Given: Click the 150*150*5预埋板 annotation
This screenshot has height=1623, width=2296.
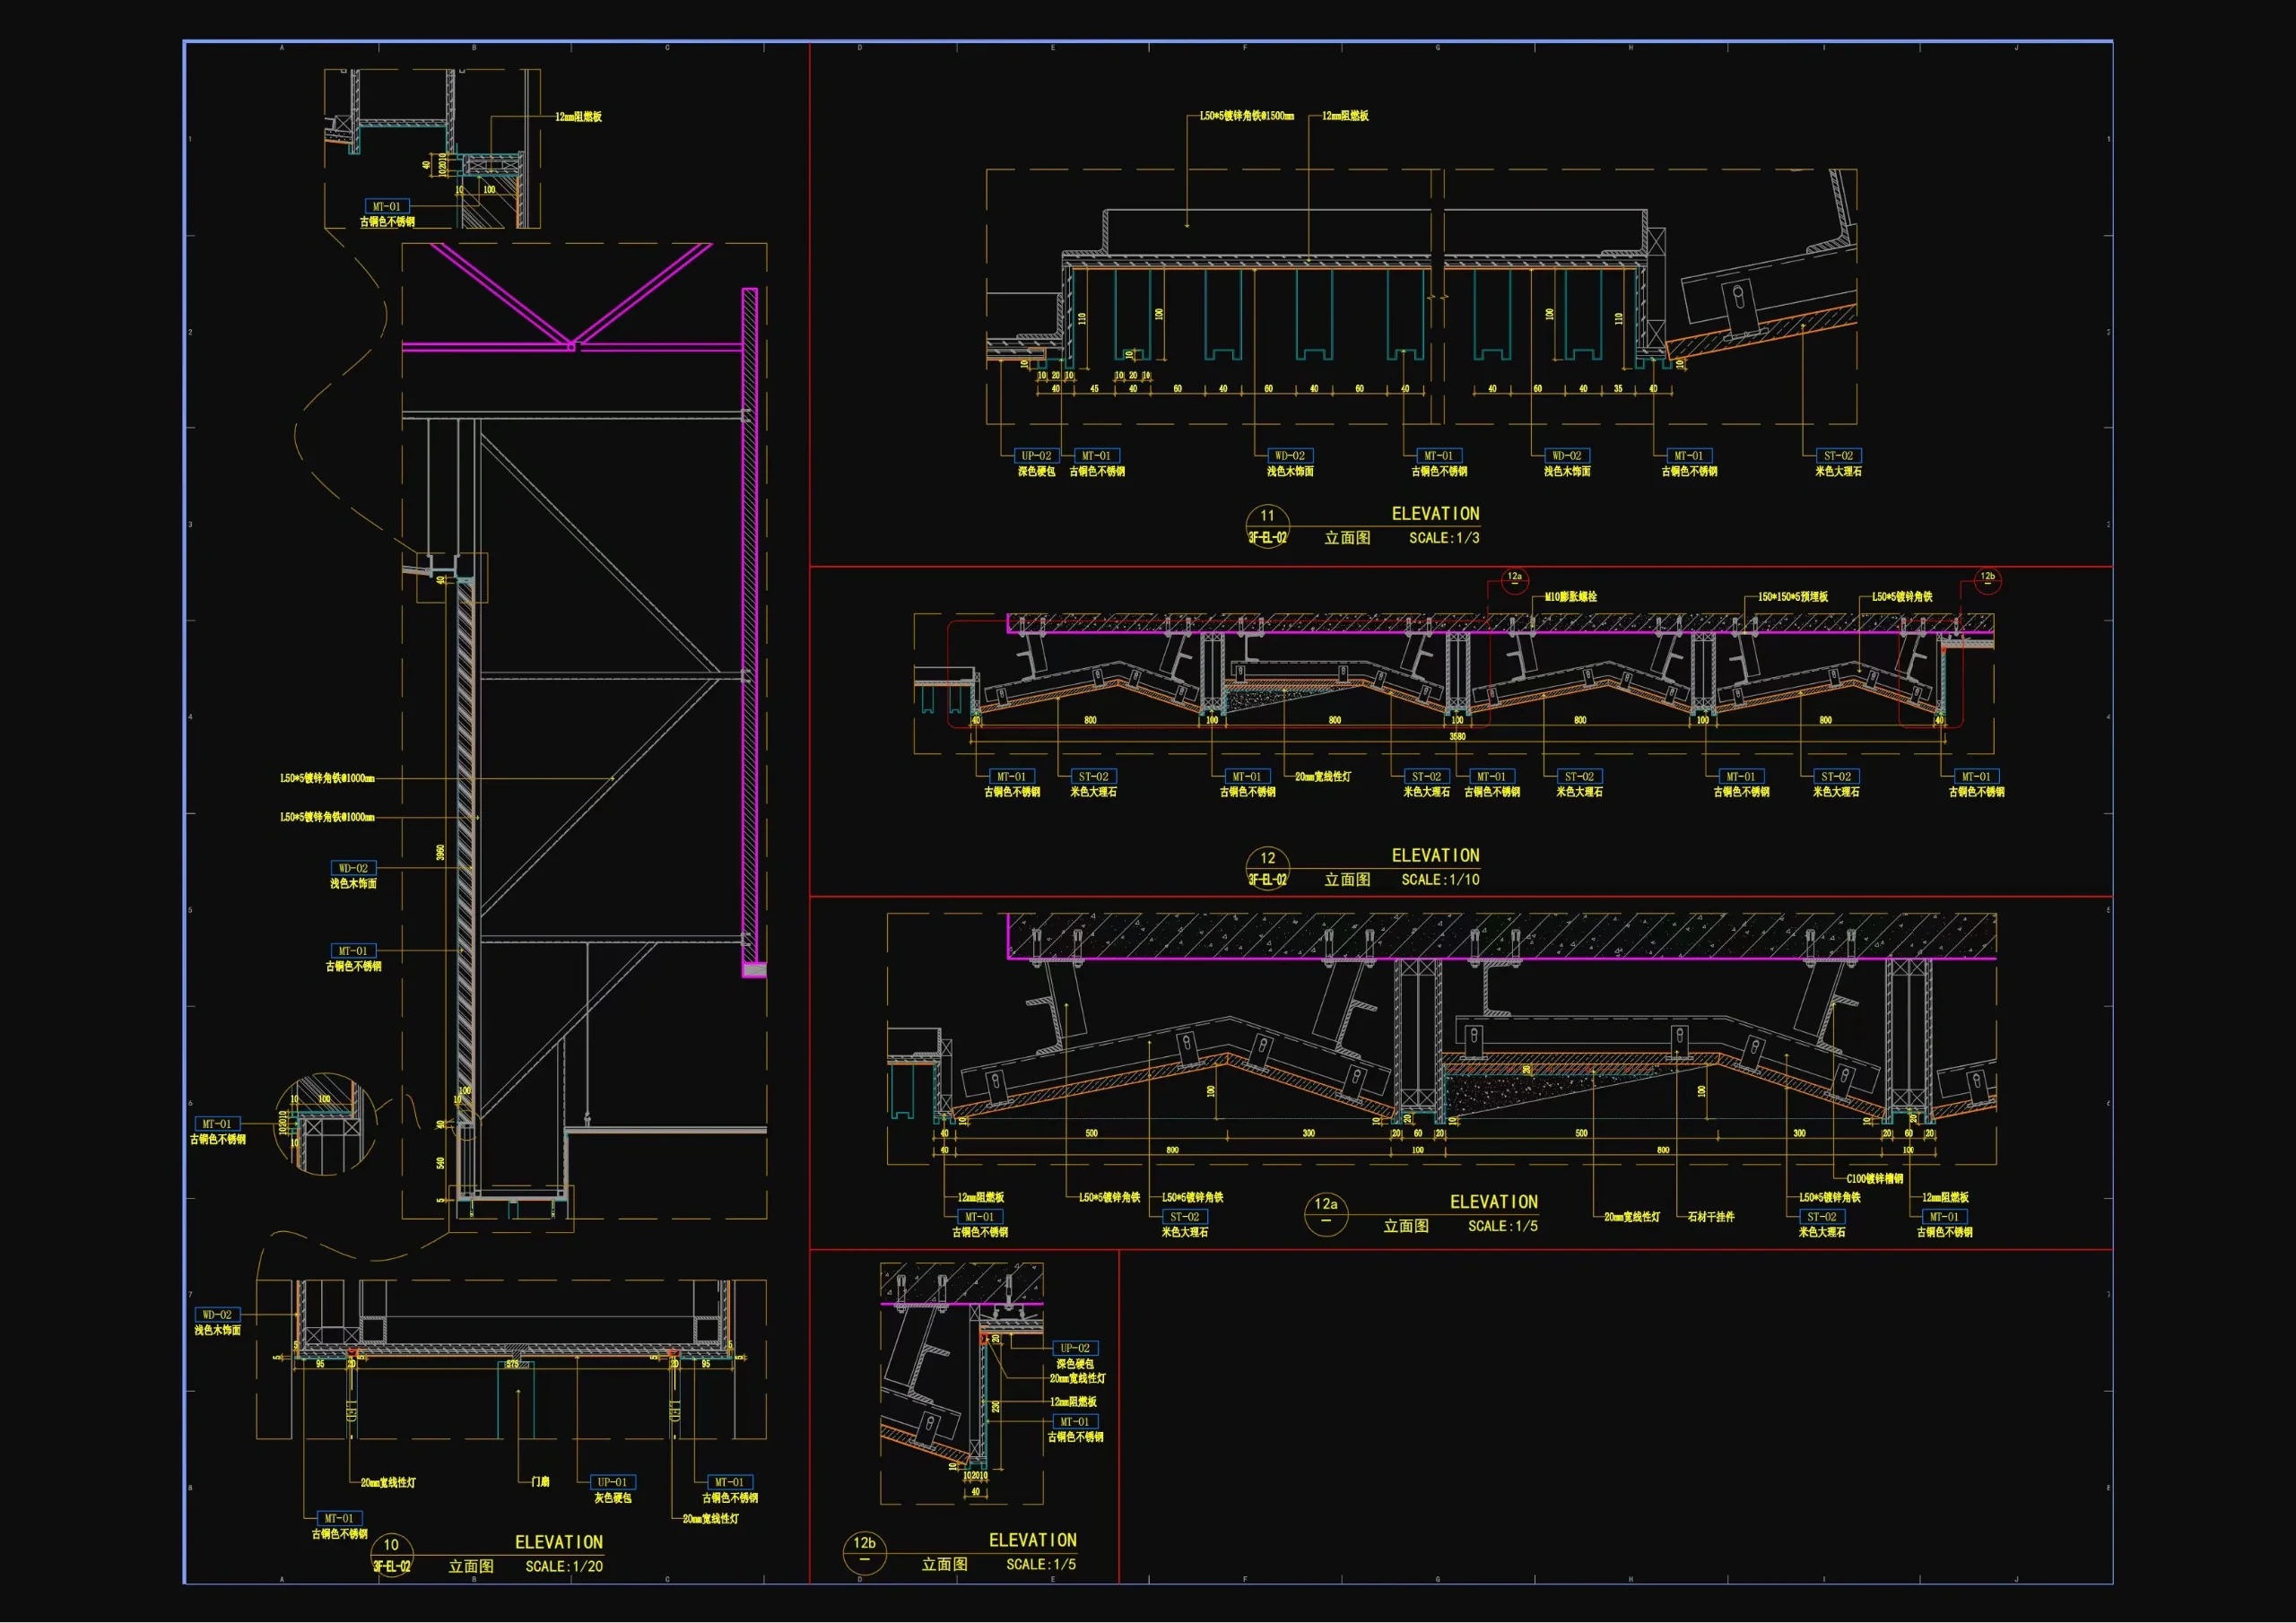Looking at the screenshot, I should [x=1792, y=597].
